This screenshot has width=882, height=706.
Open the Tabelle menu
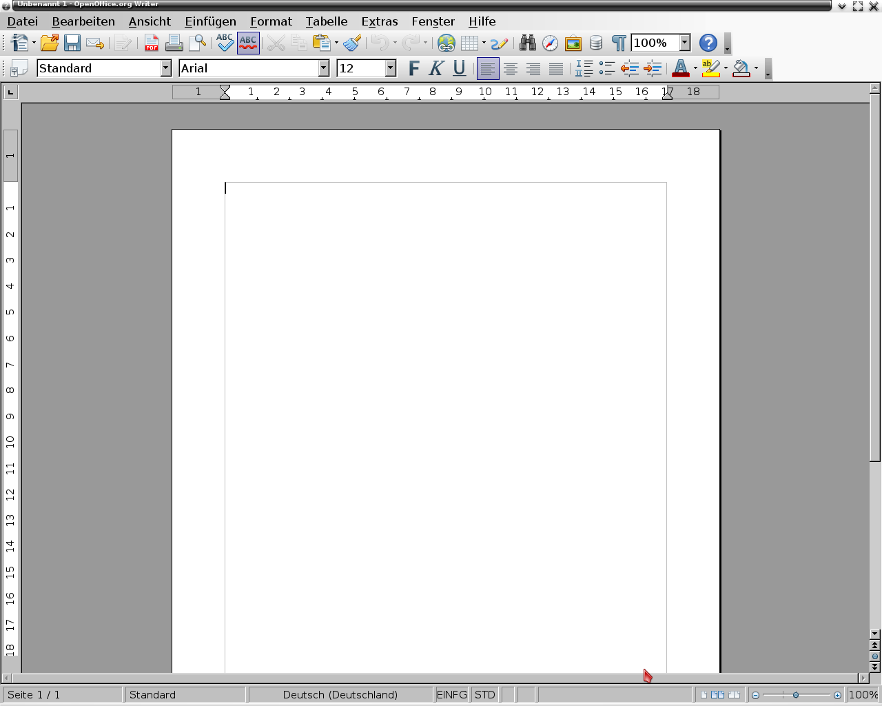pyautogui.click(x=327, y=21)
